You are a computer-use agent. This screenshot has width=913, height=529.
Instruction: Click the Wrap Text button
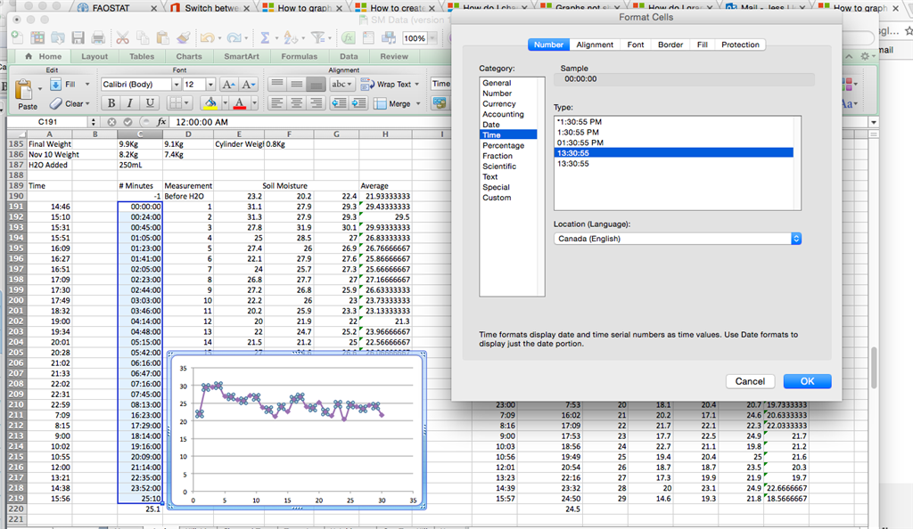coord(390,85)
